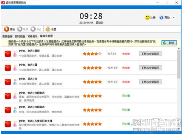Click version V3.11.0.0 in 慧 row
The image size is (182, 134).
112,68
